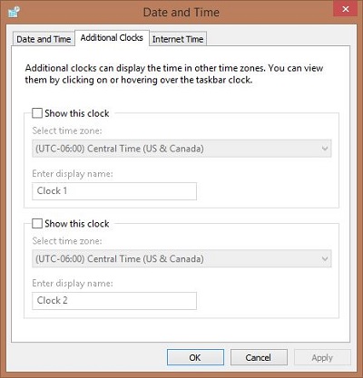Click the Clock 1 display name field
This screenshot has width=363, height=378.
114,191
